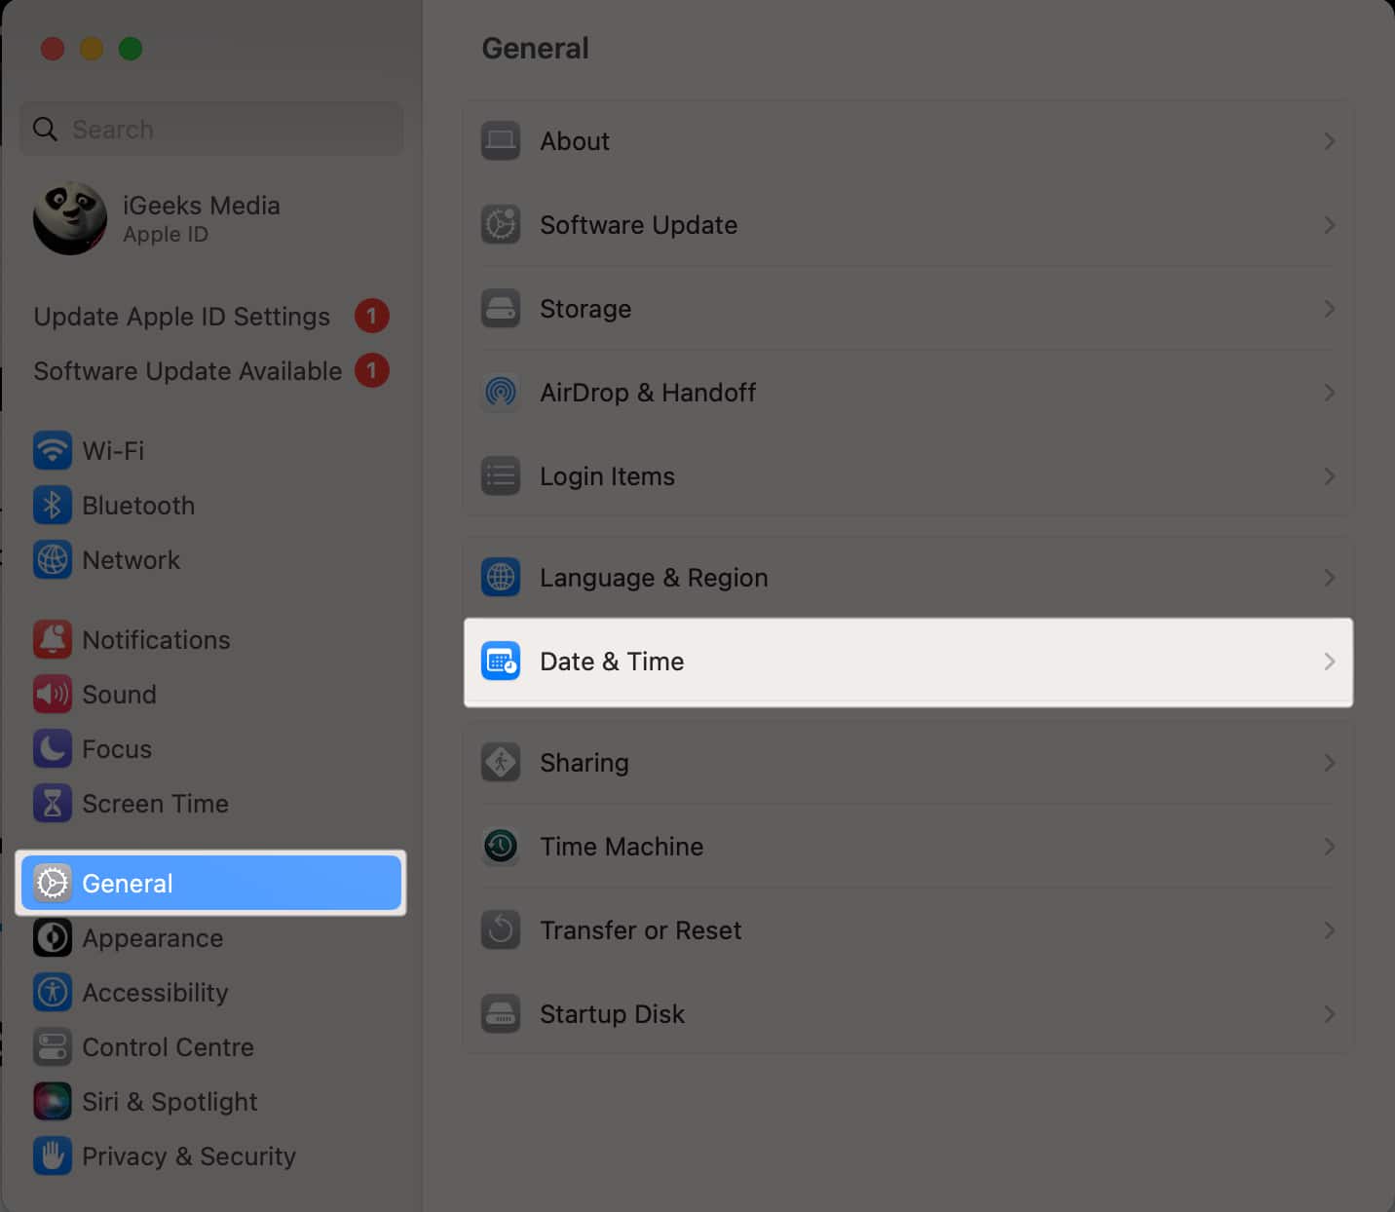Open Transfer or Reset row chevron

coord(1330,930)
